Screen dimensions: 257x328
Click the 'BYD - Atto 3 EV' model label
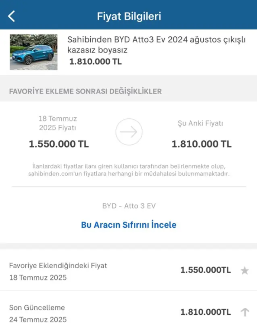pyautogui.click(x=129, y=206)
